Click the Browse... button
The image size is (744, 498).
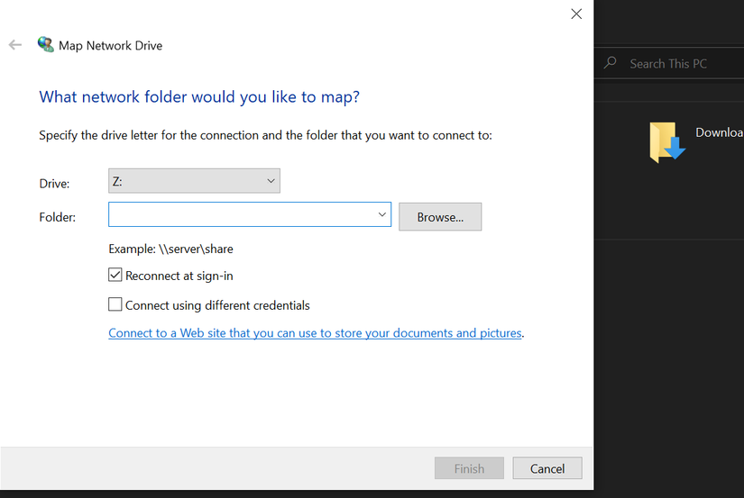point(440,217)
